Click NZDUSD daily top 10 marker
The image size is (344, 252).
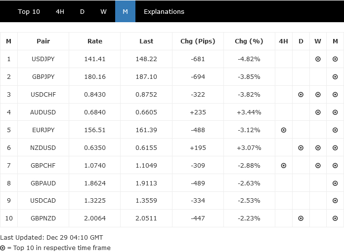click(x=301, y=148)
